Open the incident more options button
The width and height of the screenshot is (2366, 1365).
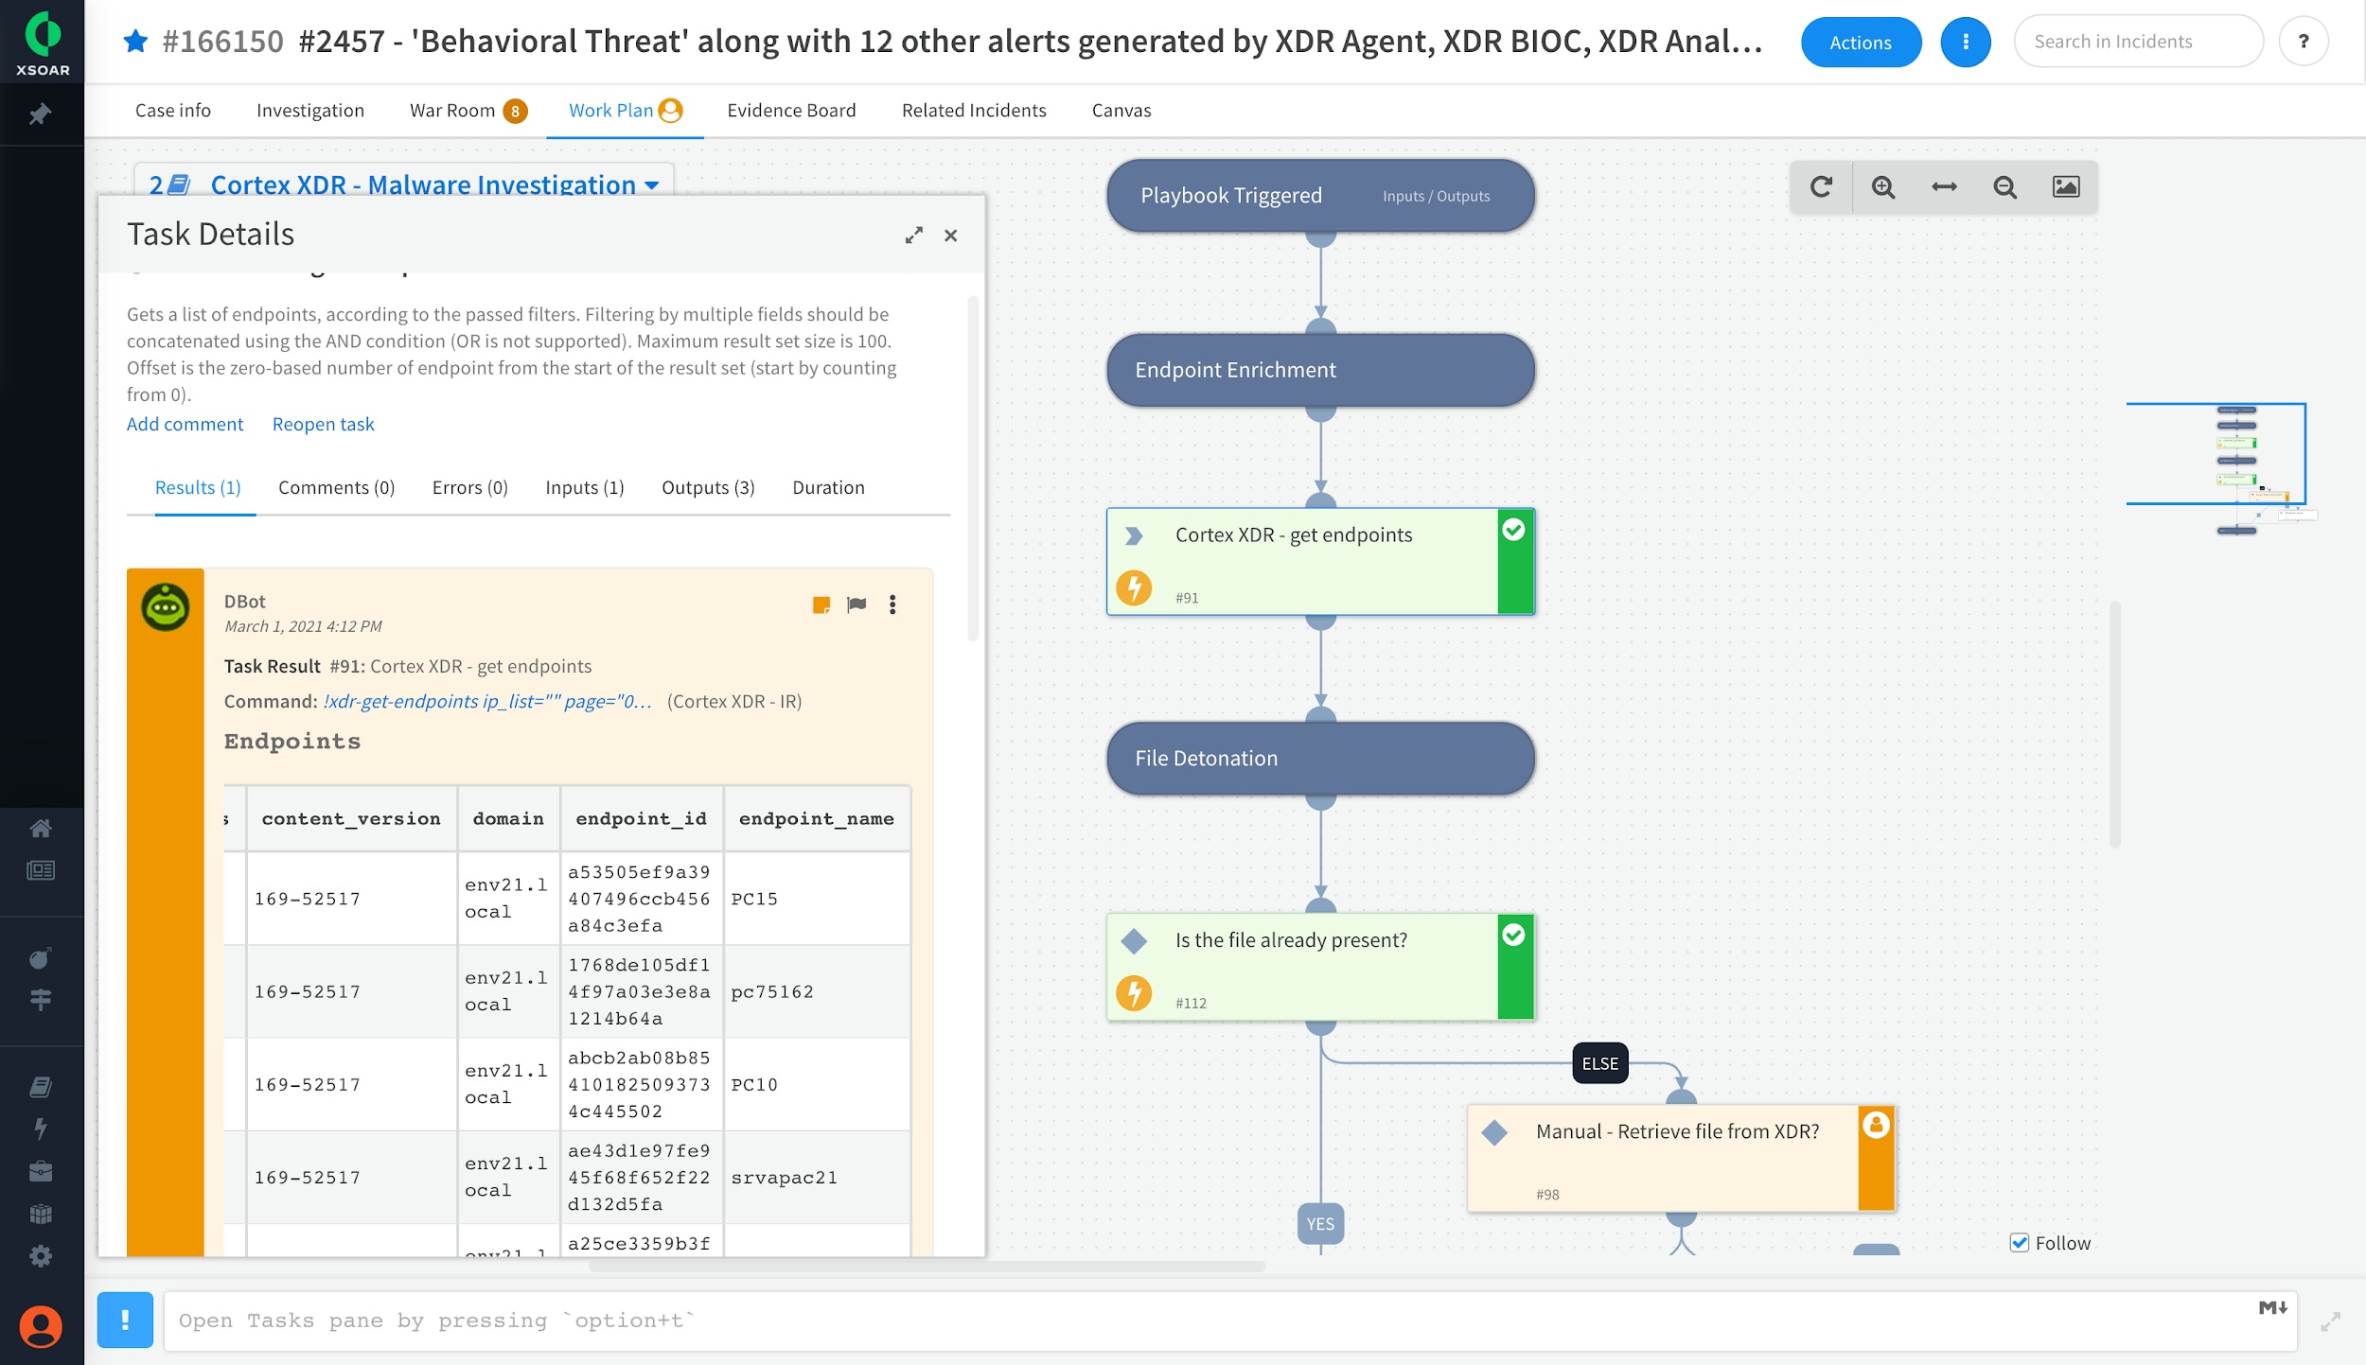(x=1966, y=42)
